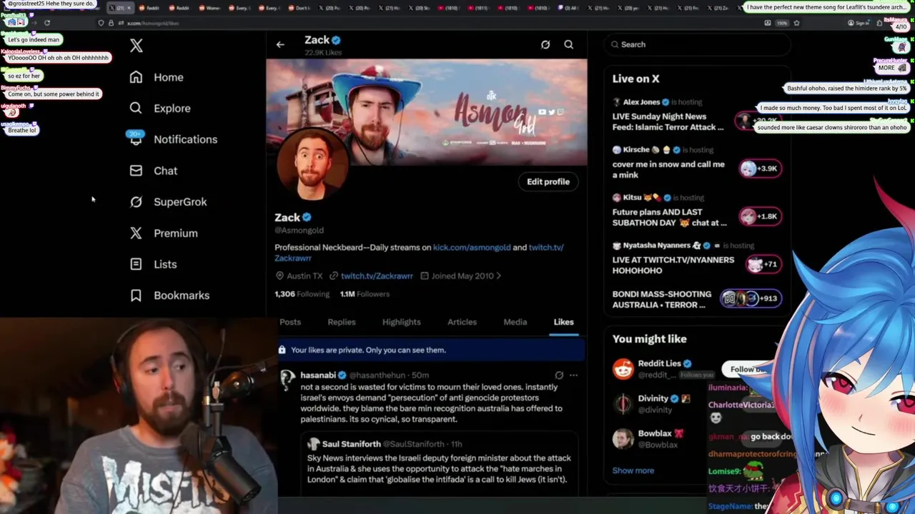The image size is (915, 514).
Task: Open the 1,306 Following list
Action: 302,293
